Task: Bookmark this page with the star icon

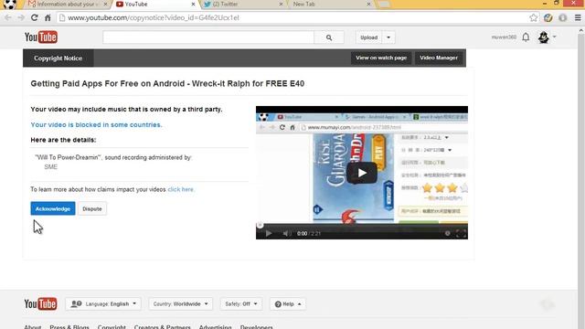Action: (534, 17)
